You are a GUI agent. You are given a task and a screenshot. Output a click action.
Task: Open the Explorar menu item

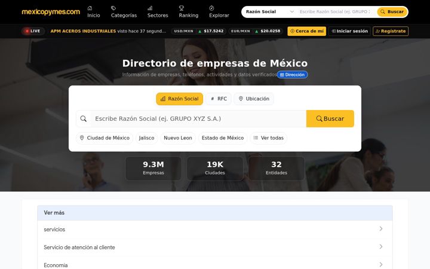tap(219, 12)
